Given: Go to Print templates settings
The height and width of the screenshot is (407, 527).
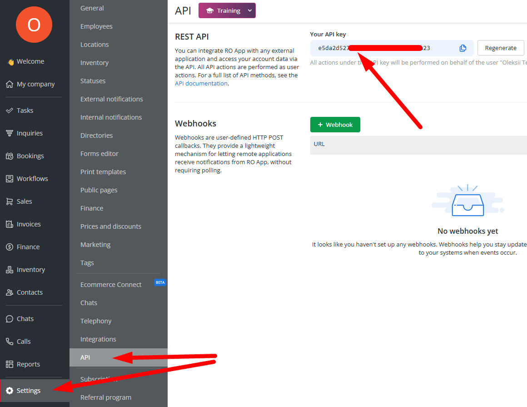Looking at the screenshot, I should click(x=103, y=172).
